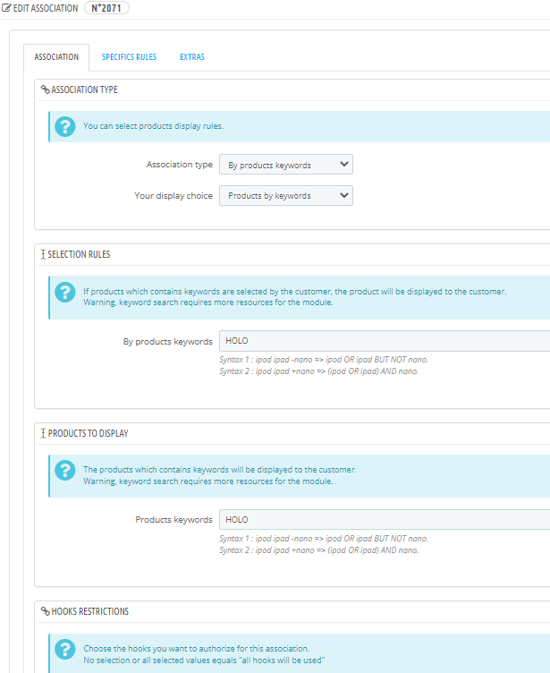Image resolution: width=550 pixels, height=673 pixels.
Task: Click the N°2071 association number badge
Action: pyautogui.click(x=106, y=8)
